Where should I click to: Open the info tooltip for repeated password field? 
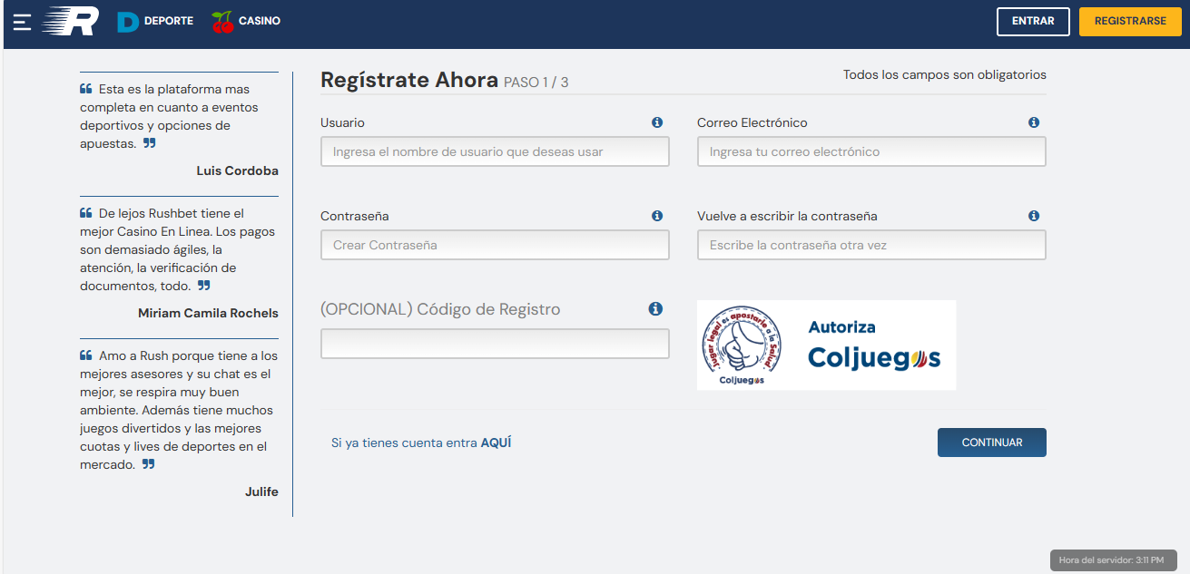pos(1033,216)
